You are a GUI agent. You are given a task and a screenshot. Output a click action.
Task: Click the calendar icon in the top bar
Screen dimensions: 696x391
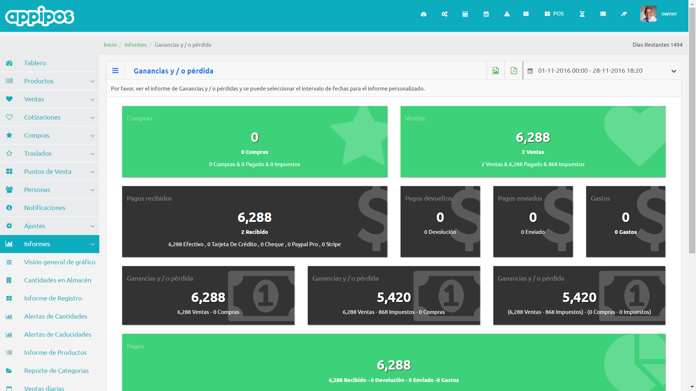point(486,14)
